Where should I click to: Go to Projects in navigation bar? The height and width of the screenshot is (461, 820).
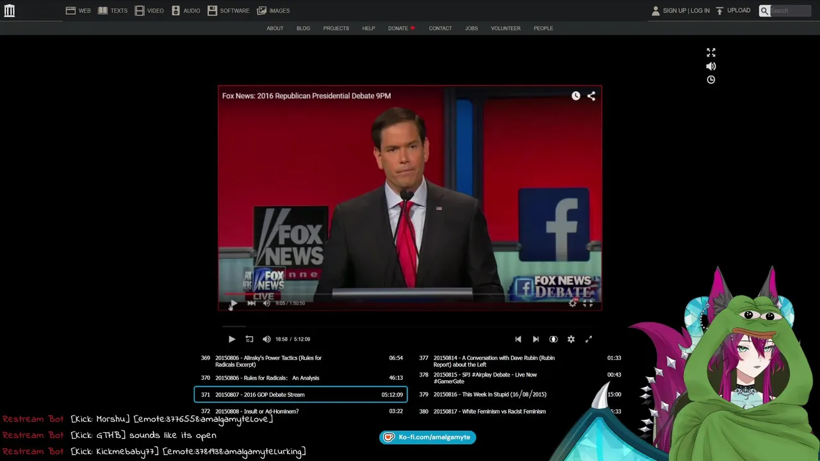[336, 28]
